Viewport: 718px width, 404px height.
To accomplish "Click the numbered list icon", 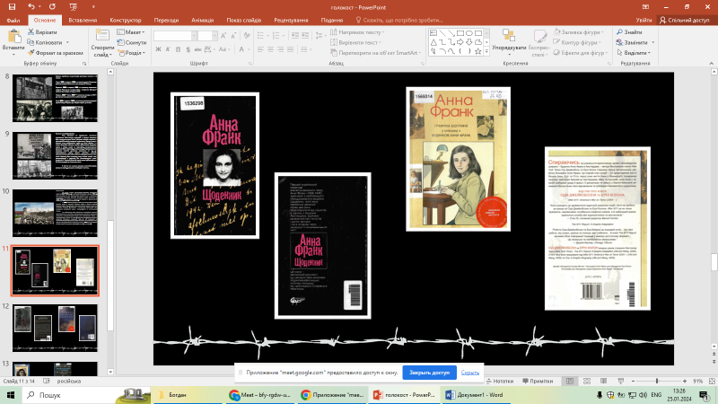I will click(276, 35).
